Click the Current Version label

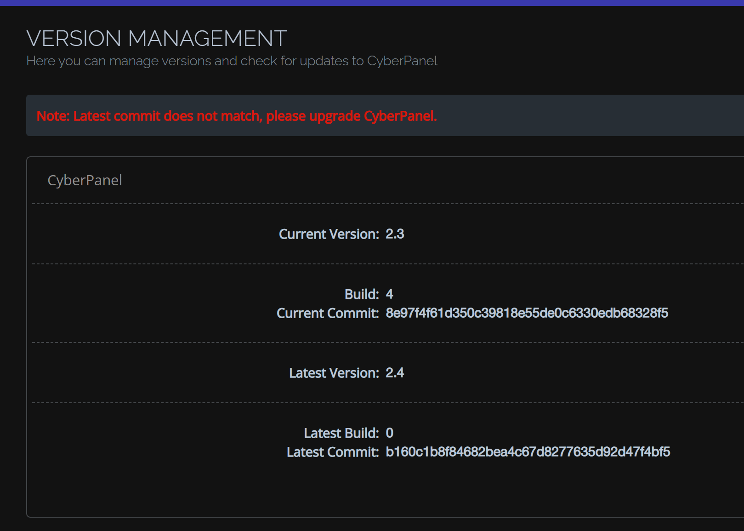[x=329, y=234]
